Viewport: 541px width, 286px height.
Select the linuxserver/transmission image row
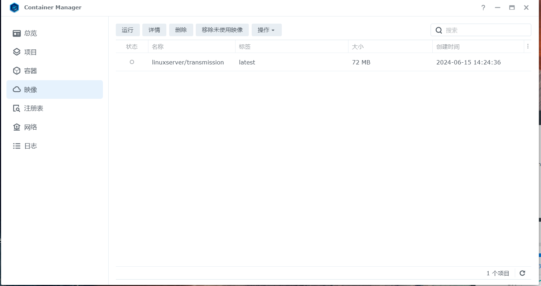188,62
